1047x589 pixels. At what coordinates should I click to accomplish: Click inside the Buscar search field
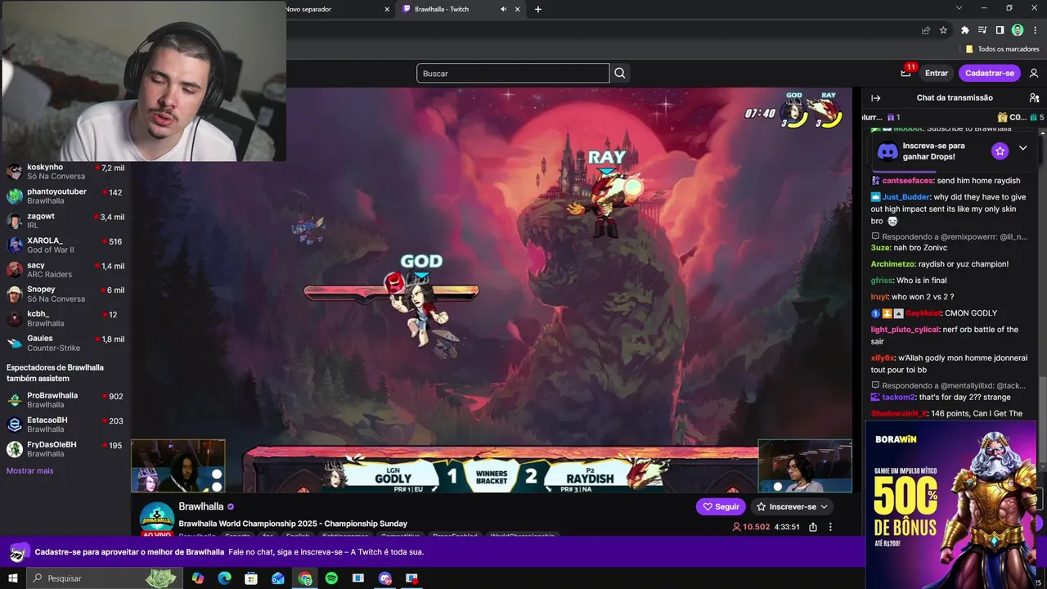tap(513, 74)
